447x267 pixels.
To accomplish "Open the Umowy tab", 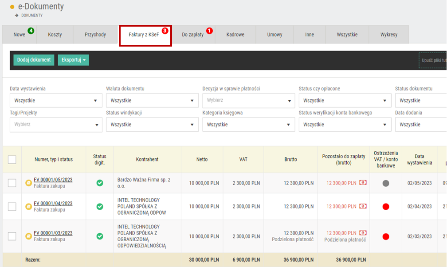I will [274, 35].
